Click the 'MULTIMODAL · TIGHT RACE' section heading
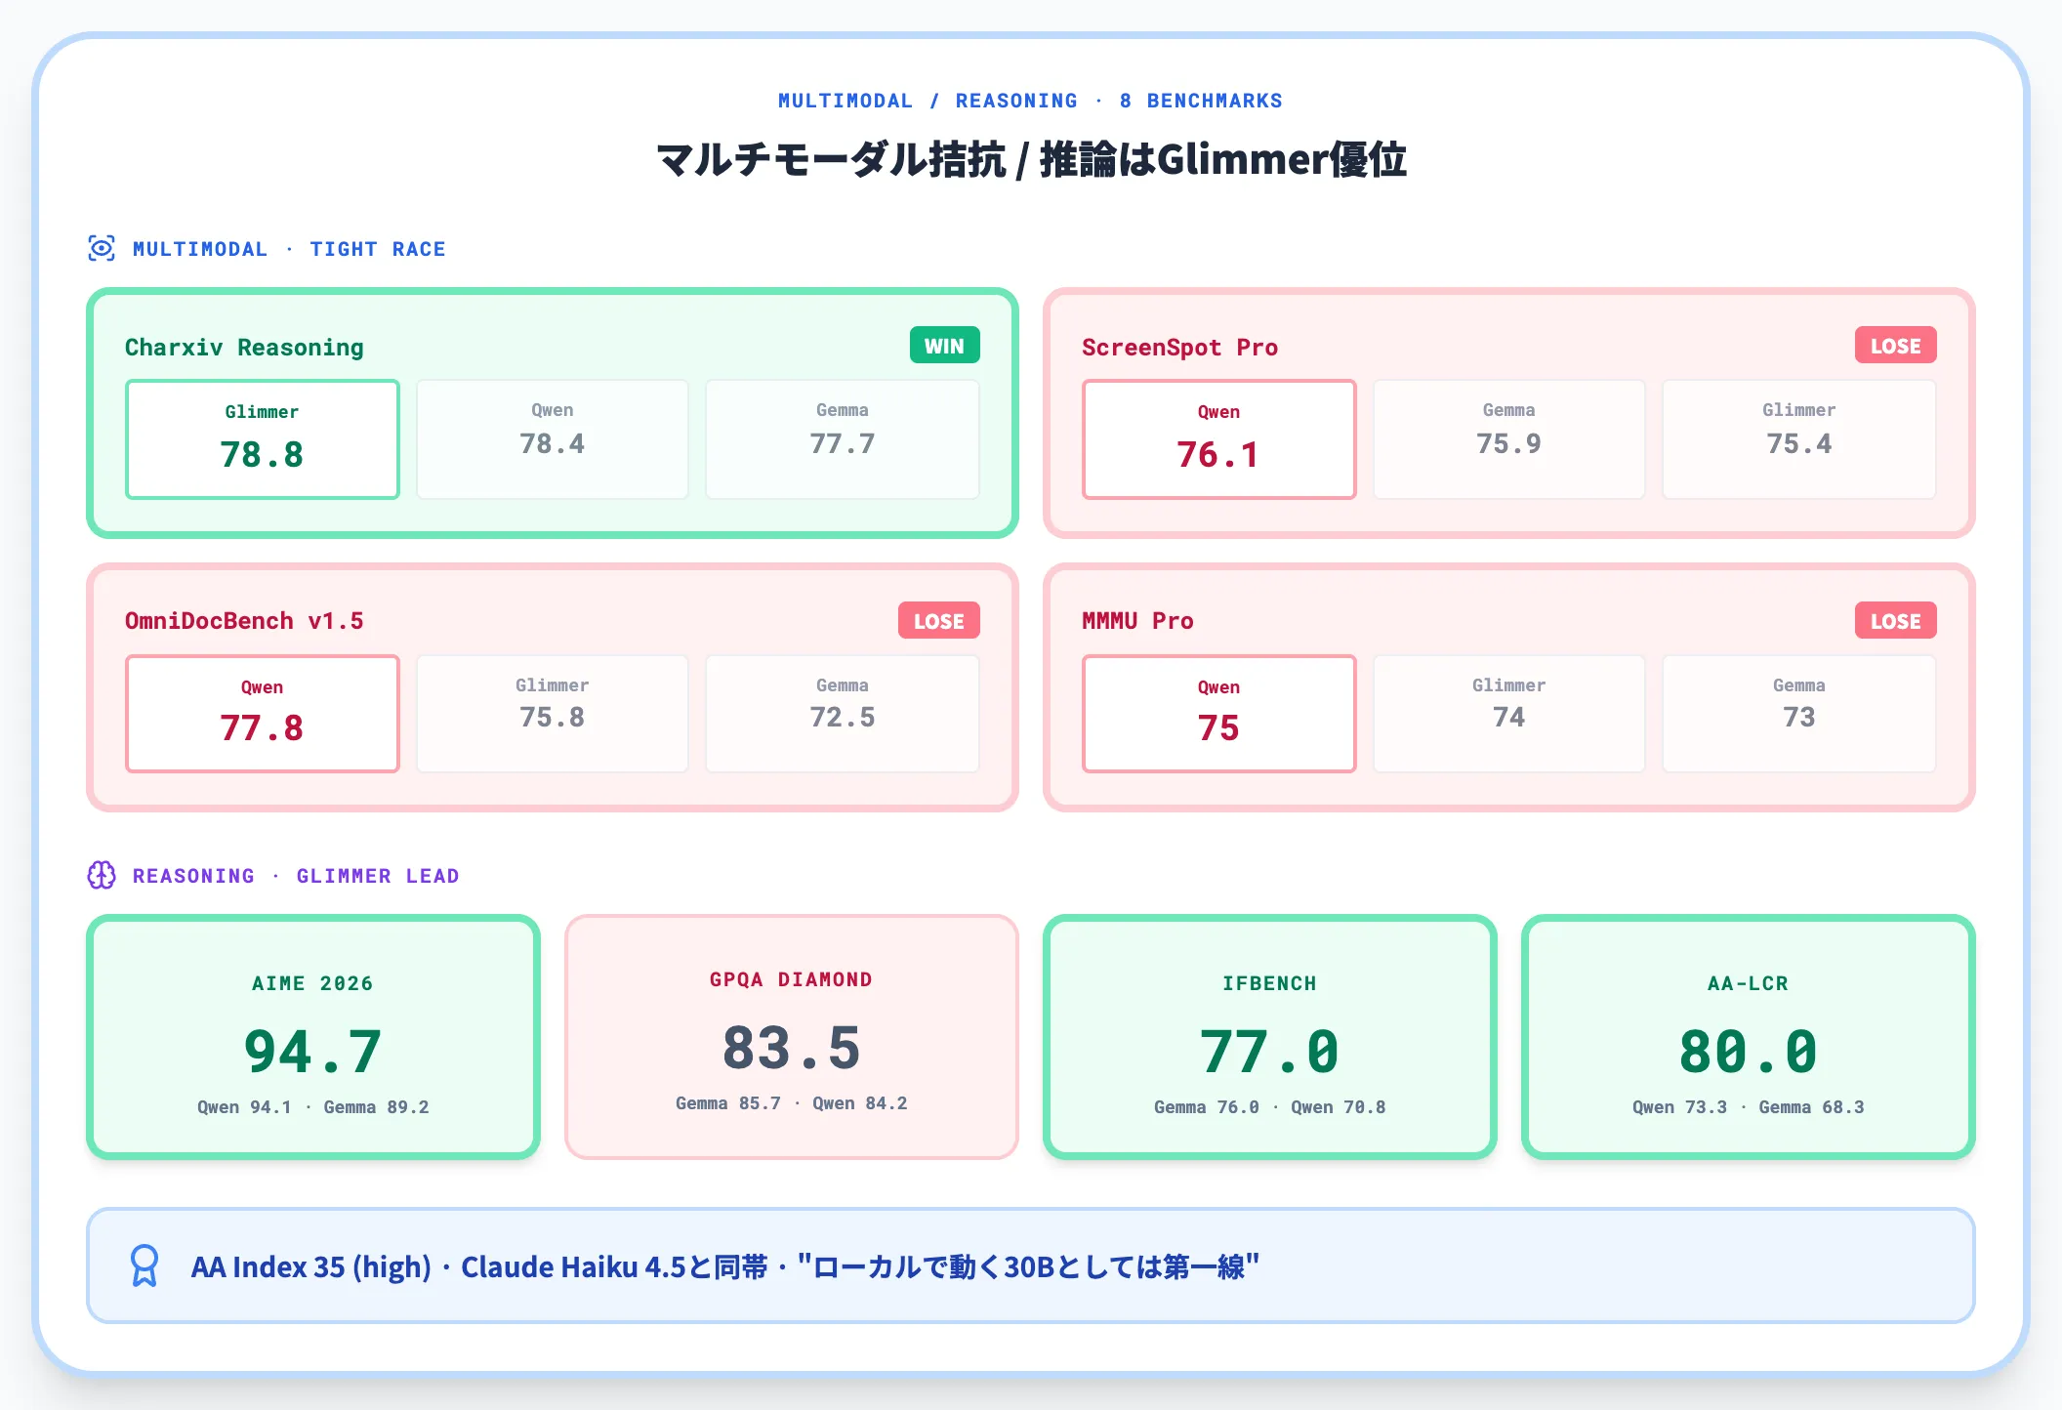The image size is (2062, 1410). (x=289, y=249)
